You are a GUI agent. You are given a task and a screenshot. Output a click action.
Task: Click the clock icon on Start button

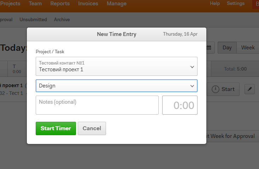[216, 89]
